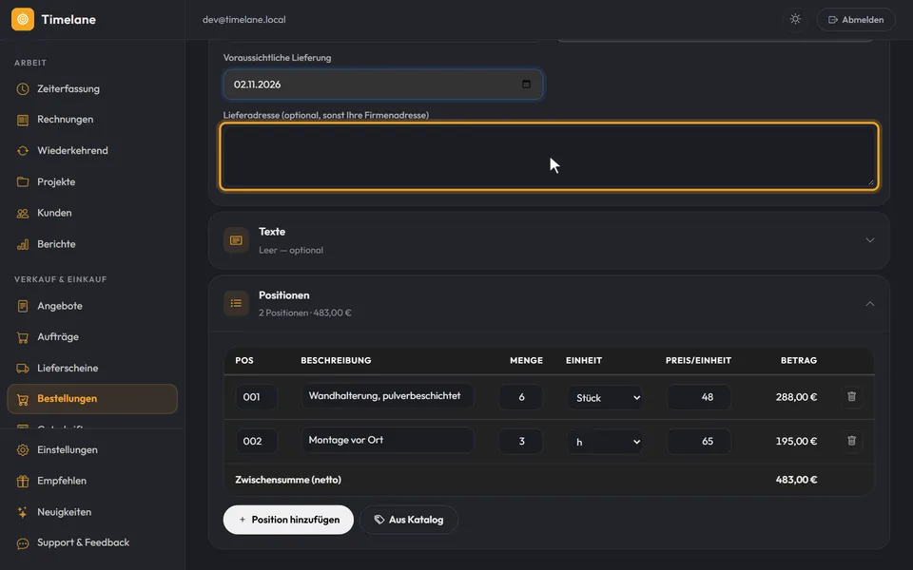Expand the Texte section chevron
913x570 pixels.
tap(870, 240)
